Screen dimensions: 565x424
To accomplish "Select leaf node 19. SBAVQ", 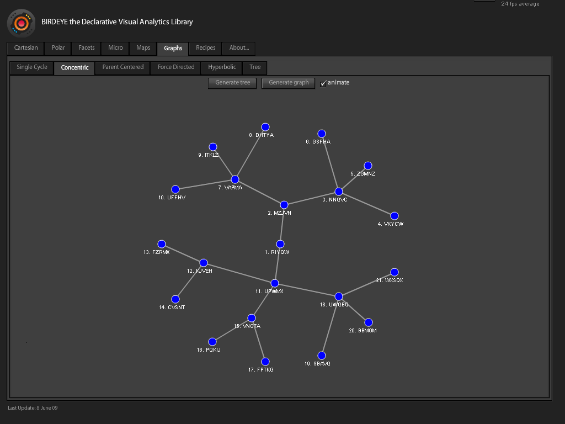I will (322, 356).
